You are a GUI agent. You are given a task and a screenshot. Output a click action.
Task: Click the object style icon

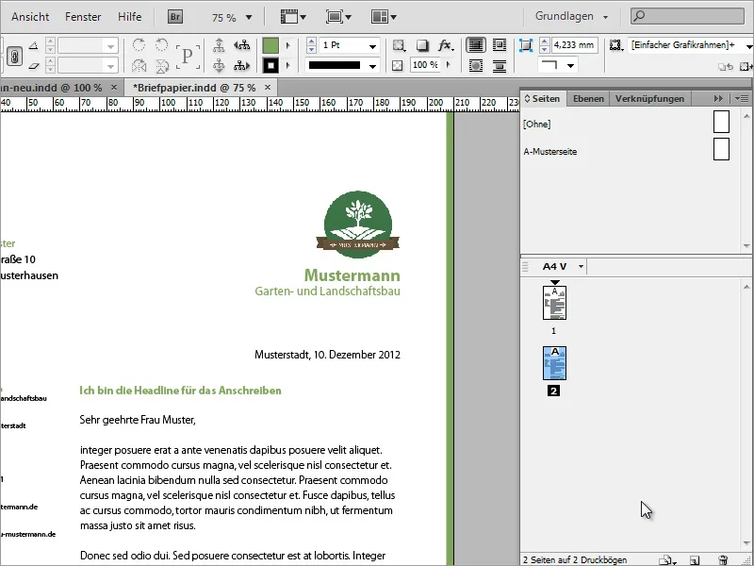tap(615, 45)
